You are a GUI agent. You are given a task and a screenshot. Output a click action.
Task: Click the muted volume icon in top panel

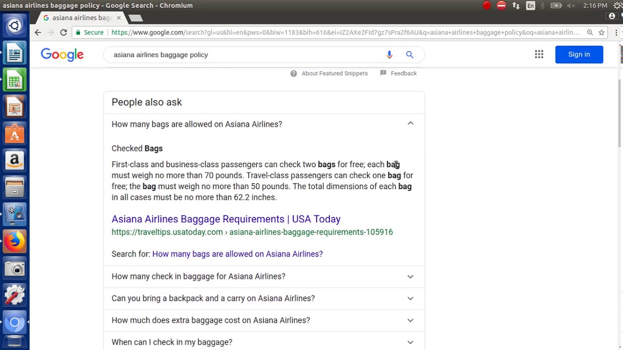pos(571,5)
